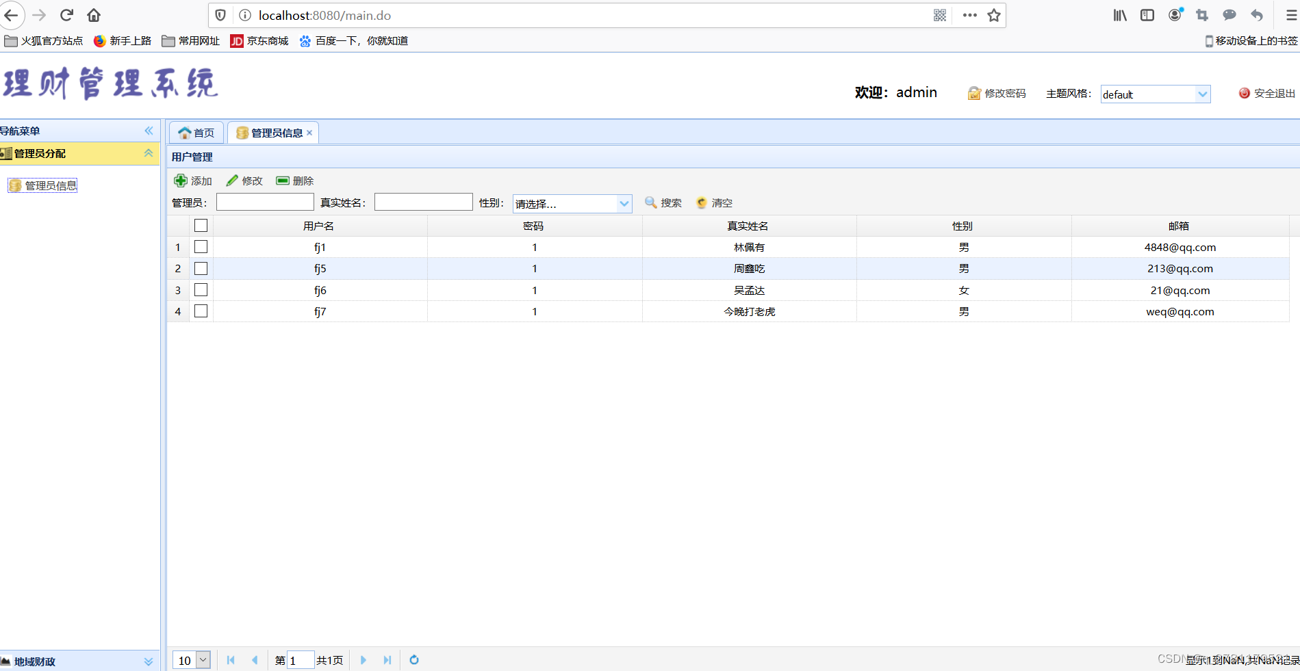Open the 火狐官方站点 bookmark folder
The width and height of the screenshot is (1300, 671).
point(44,41)
